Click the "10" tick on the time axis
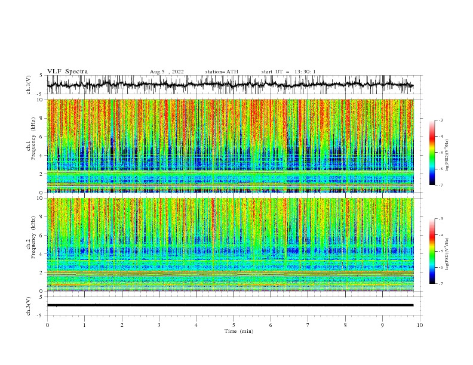The width and height of the screenshot is (473, 365). (420, 325)
